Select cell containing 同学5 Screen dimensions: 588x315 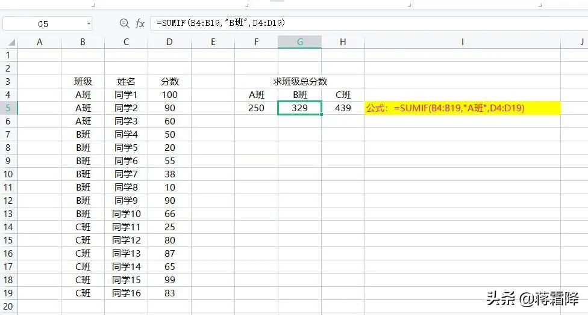click(x=126, y=148)
